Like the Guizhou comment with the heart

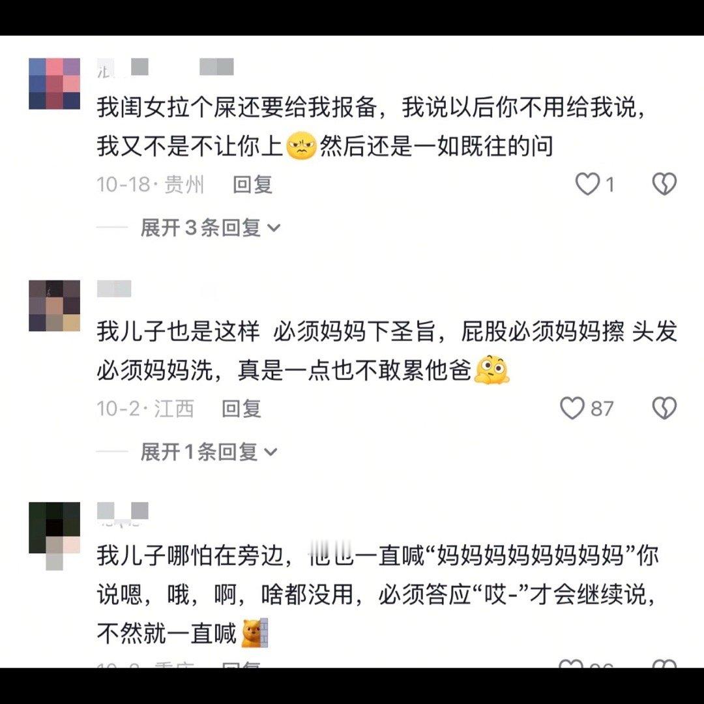click(x=587, y=184)
